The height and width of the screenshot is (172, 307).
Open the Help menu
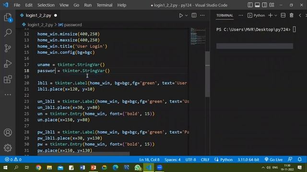pos(122,5)
